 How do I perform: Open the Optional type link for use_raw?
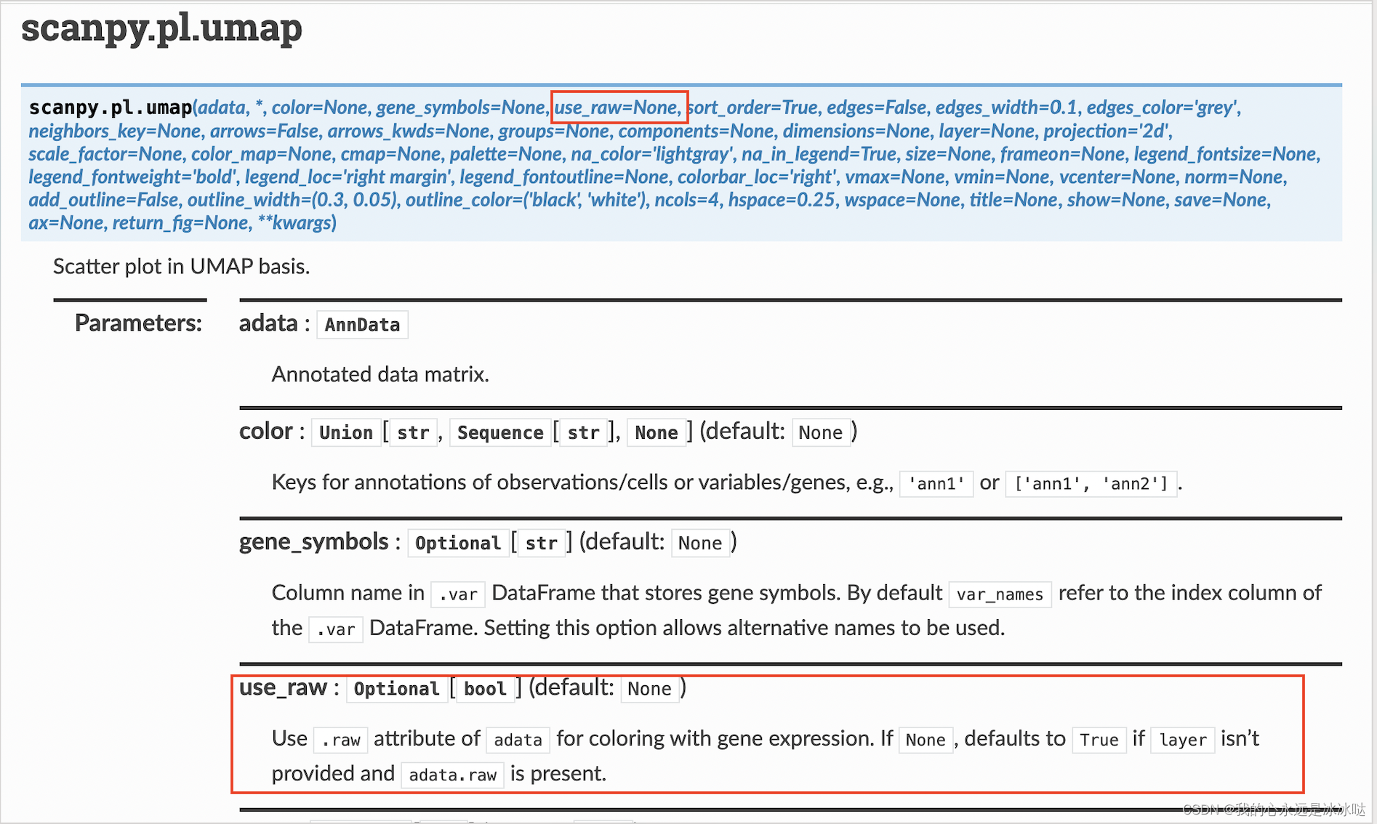(396, 689)
